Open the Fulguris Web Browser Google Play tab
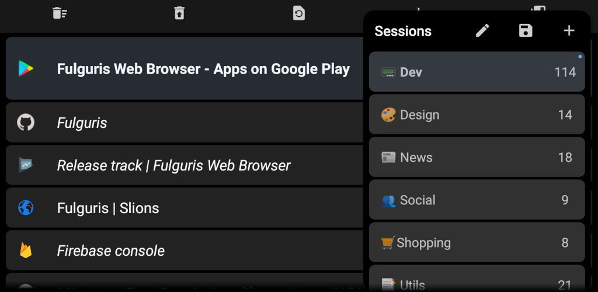 pos(185,68)
